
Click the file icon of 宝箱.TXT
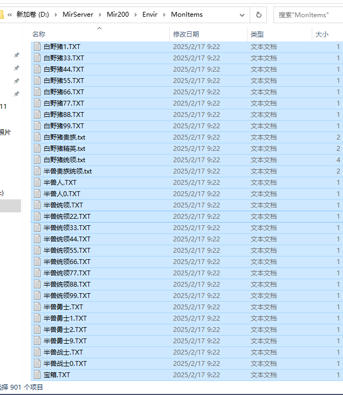37,375
